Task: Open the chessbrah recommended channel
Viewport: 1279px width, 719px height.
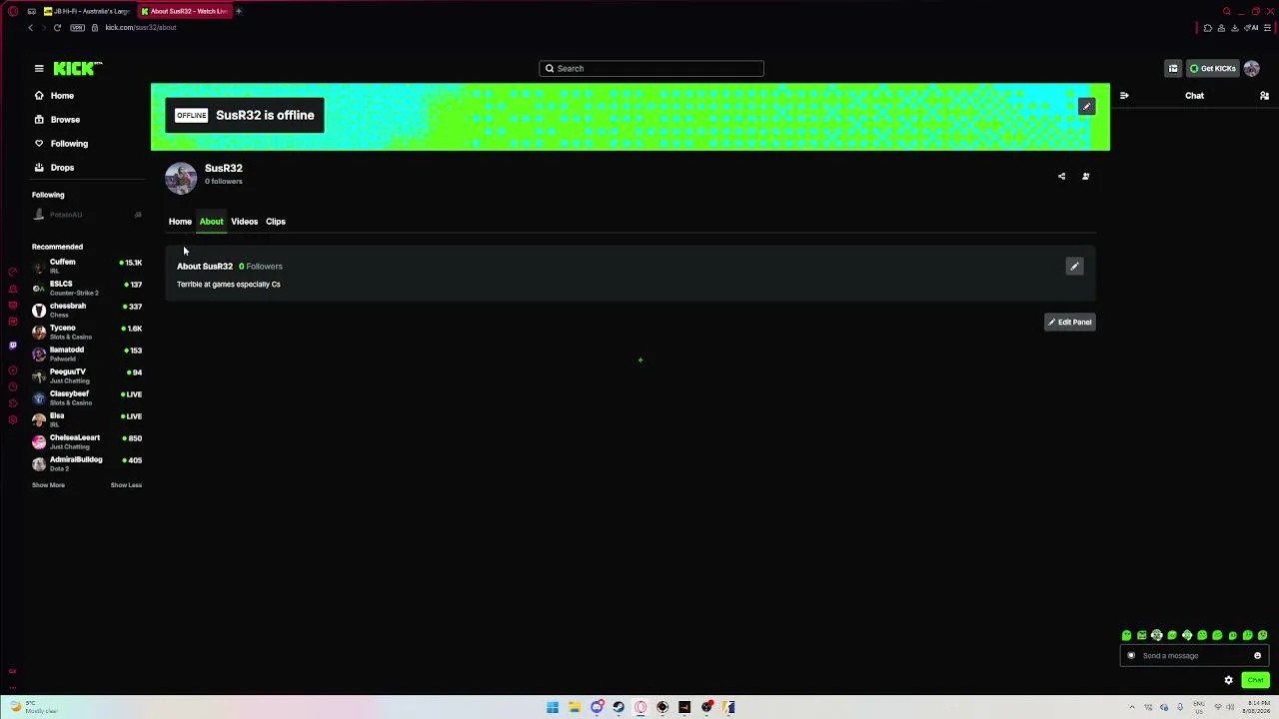Action: pos(87,310)
